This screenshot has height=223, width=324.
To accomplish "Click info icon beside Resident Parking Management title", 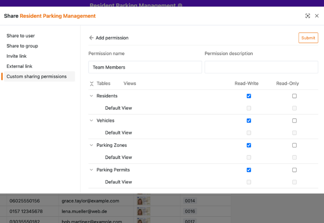I will 180,5.
